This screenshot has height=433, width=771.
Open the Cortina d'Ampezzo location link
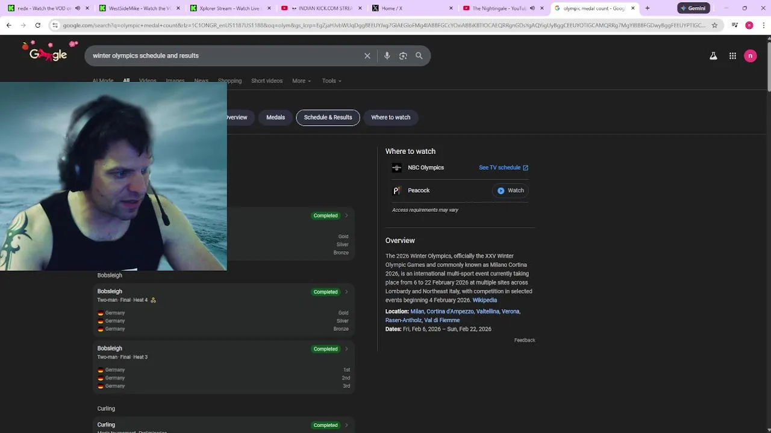point(450,312)
